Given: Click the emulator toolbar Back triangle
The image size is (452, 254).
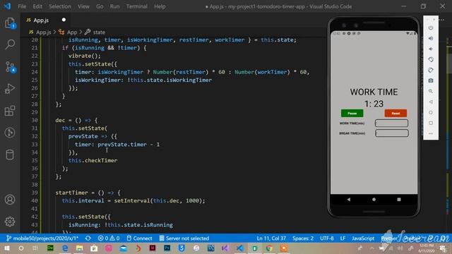Looking at the screenshot, I should pyautogui.click(x=431, y=102).
